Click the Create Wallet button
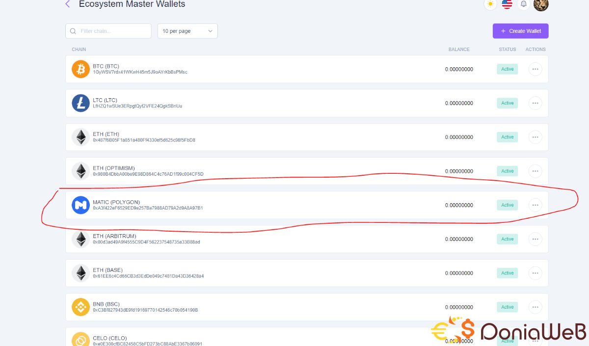589x346 pixels. click(x=520, y=31)
